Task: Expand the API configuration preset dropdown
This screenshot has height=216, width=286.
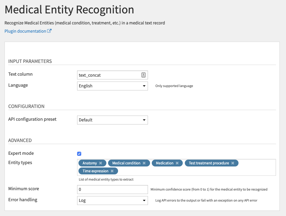Action: (113, 120)
